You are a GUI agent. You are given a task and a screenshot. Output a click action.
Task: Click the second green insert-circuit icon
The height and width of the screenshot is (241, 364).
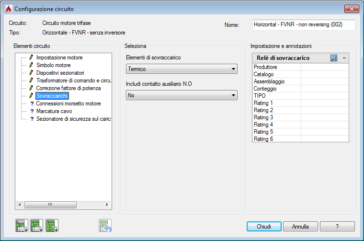[x=37, y=226]
